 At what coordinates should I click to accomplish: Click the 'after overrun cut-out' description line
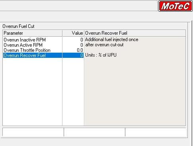tap(104, 45)
